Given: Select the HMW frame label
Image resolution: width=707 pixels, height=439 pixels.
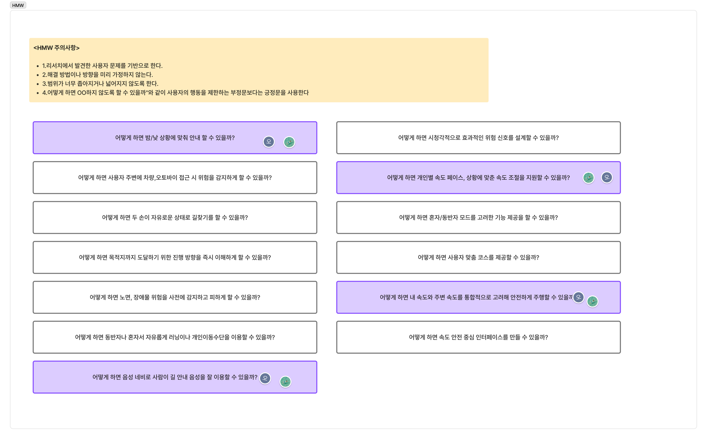Looking at the screenshot, I should pos(18,5).
